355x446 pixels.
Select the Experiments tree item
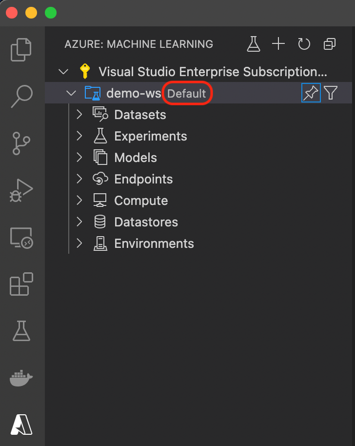click(x=151, y=136)
